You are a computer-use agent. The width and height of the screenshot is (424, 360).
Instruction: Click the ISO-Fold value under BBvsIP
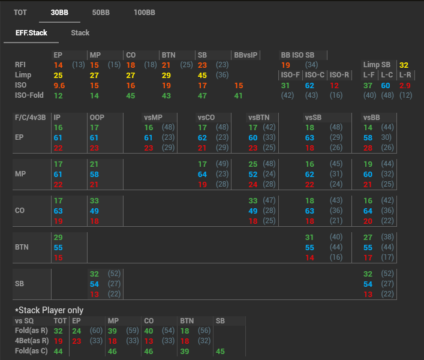(x=239, y=95)
